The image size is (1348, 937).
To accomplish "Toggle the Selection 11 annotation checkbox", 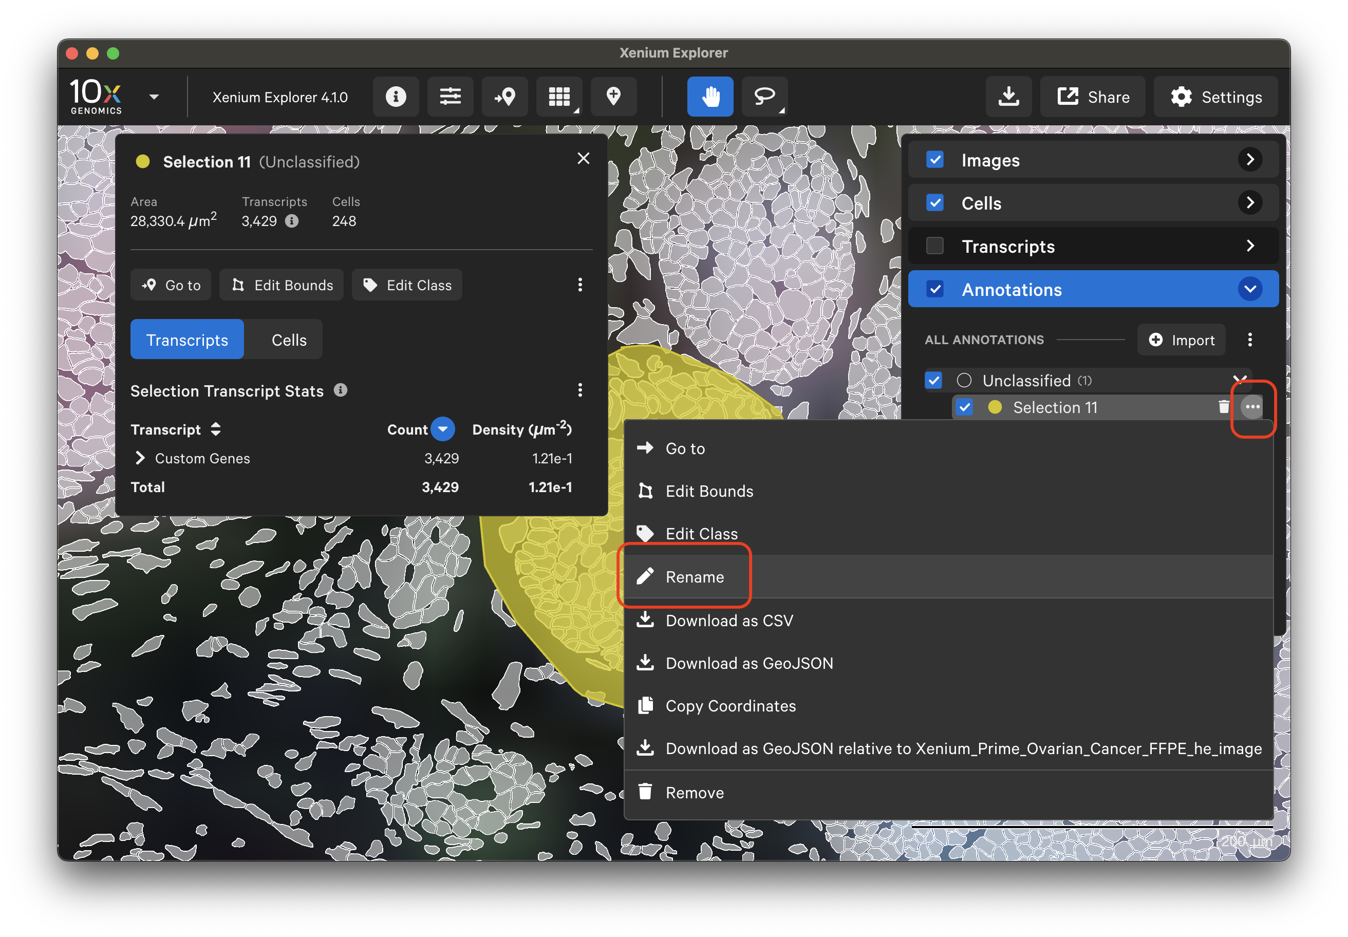I will click(964, 407).
